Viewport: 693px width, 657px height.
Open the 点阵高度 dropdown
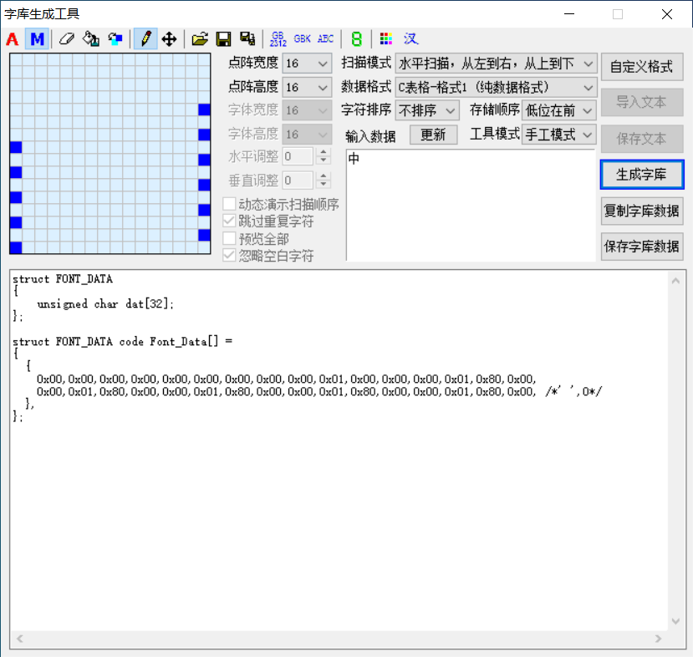[x=307, y=87]
